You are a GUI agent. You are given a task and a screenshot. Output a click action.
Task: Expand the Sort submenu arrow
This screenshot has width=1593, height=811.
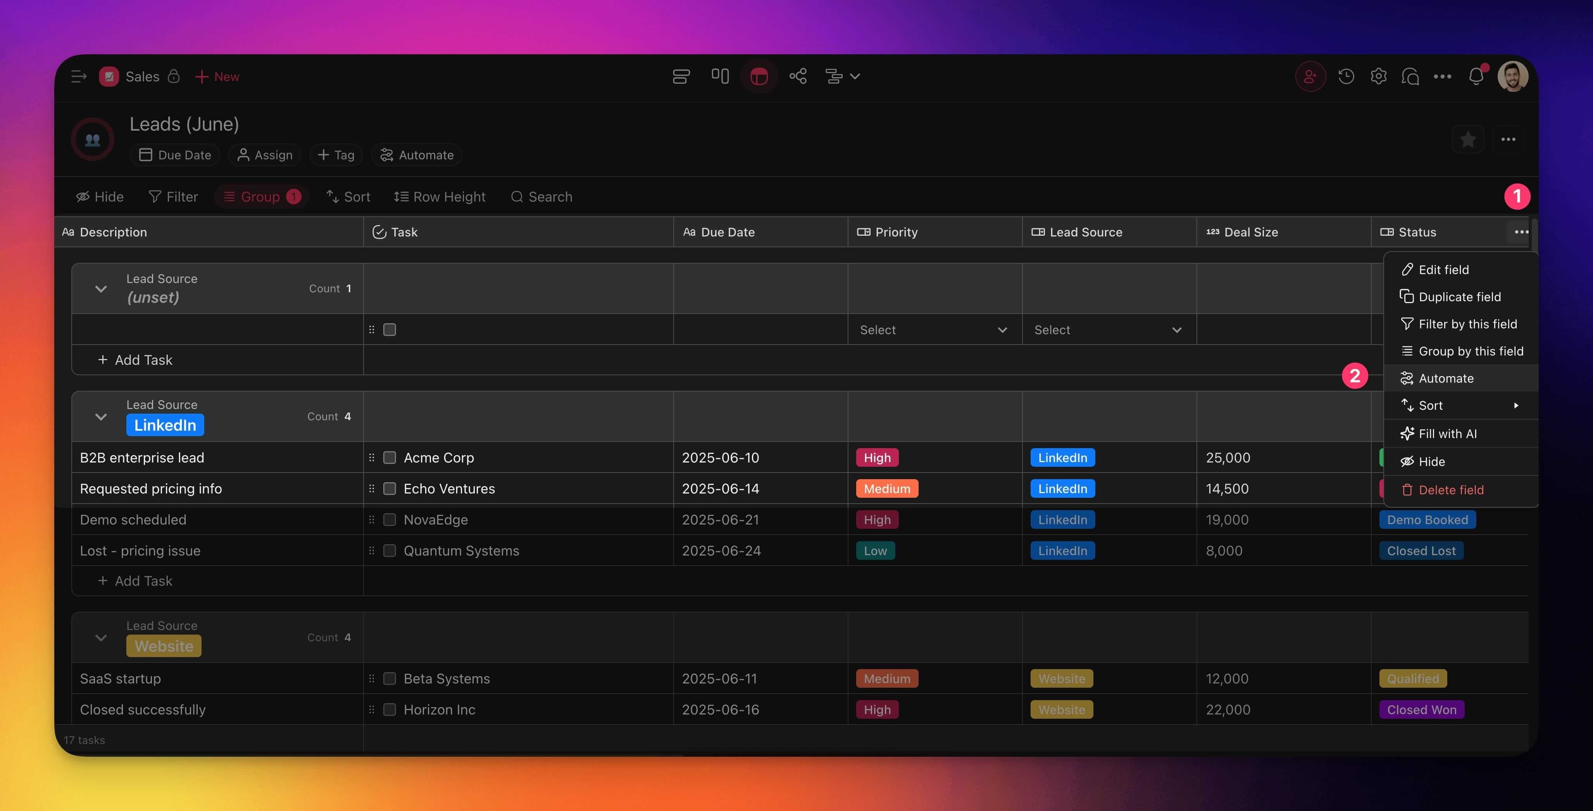click(x=1516, y=406)
